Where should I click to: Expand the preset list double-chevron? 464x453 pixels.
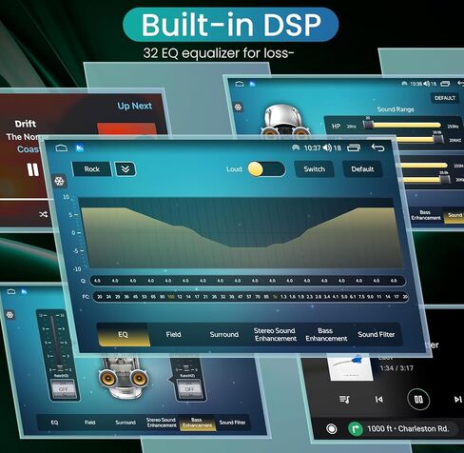pos(126,169)
